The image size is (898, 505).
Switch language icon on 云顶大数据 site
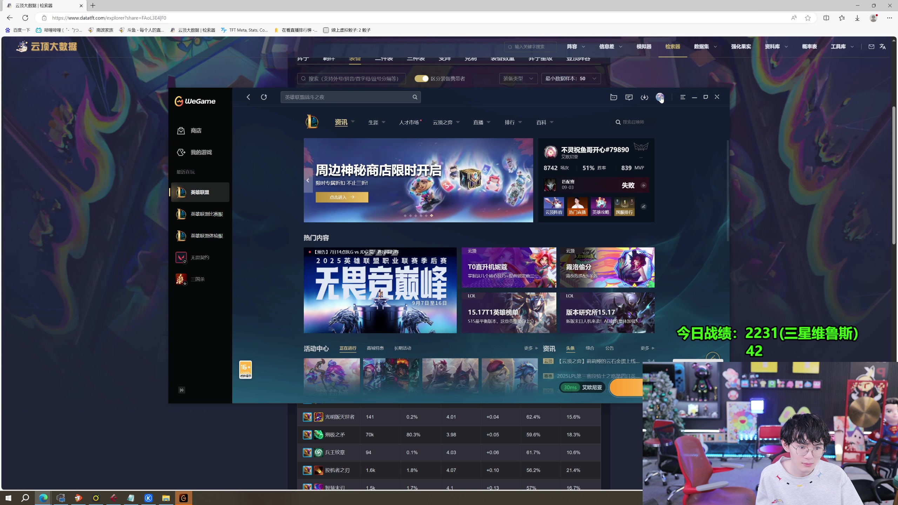tap(883, 46)
